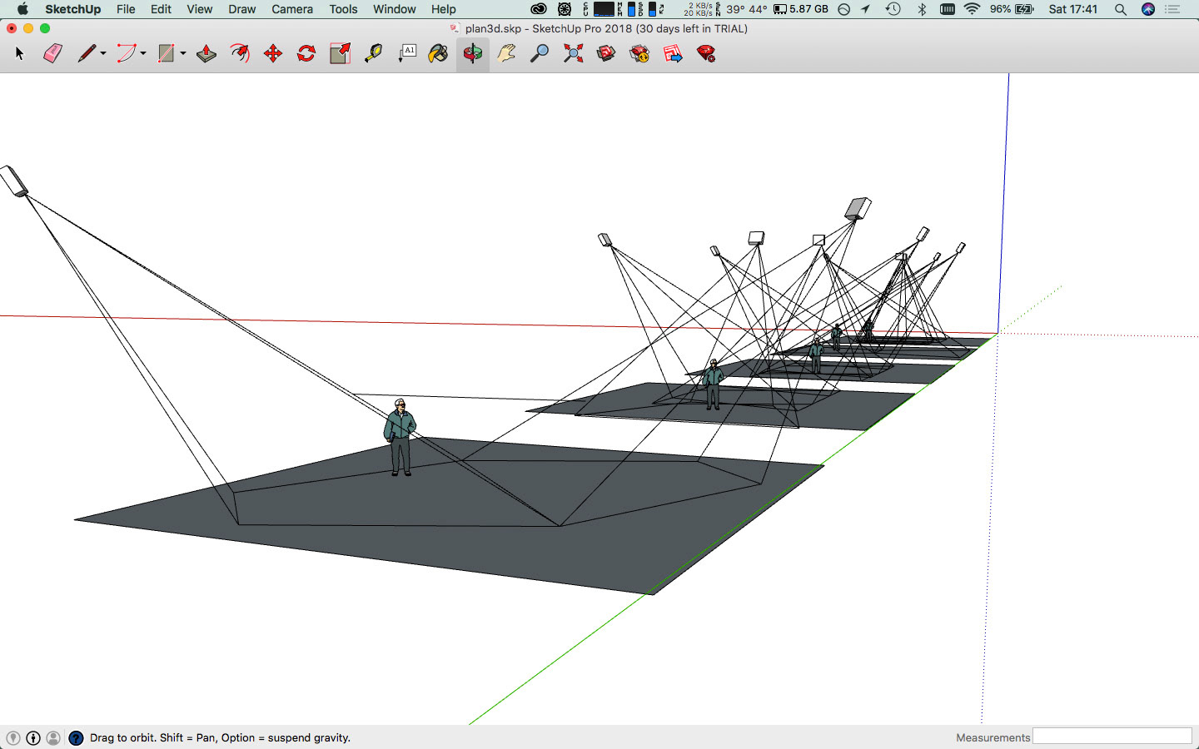Click the clock showing Sat 17:41
Viewport: 1199px width, 749px height.
tap(1072, 9)
